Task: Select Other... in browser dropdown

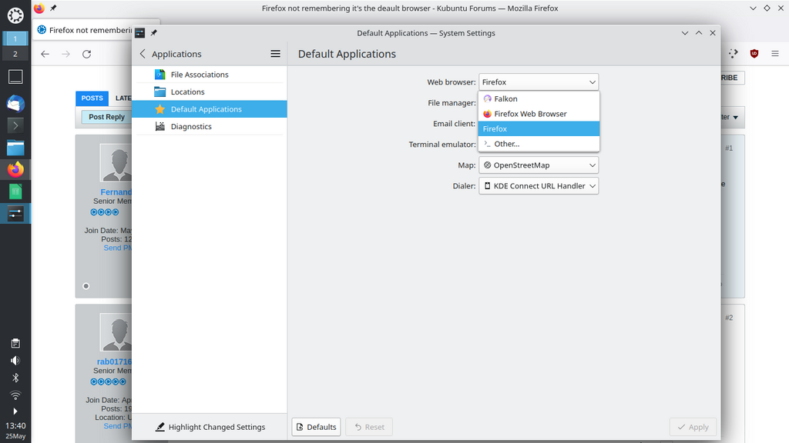Action: (507, 144)
